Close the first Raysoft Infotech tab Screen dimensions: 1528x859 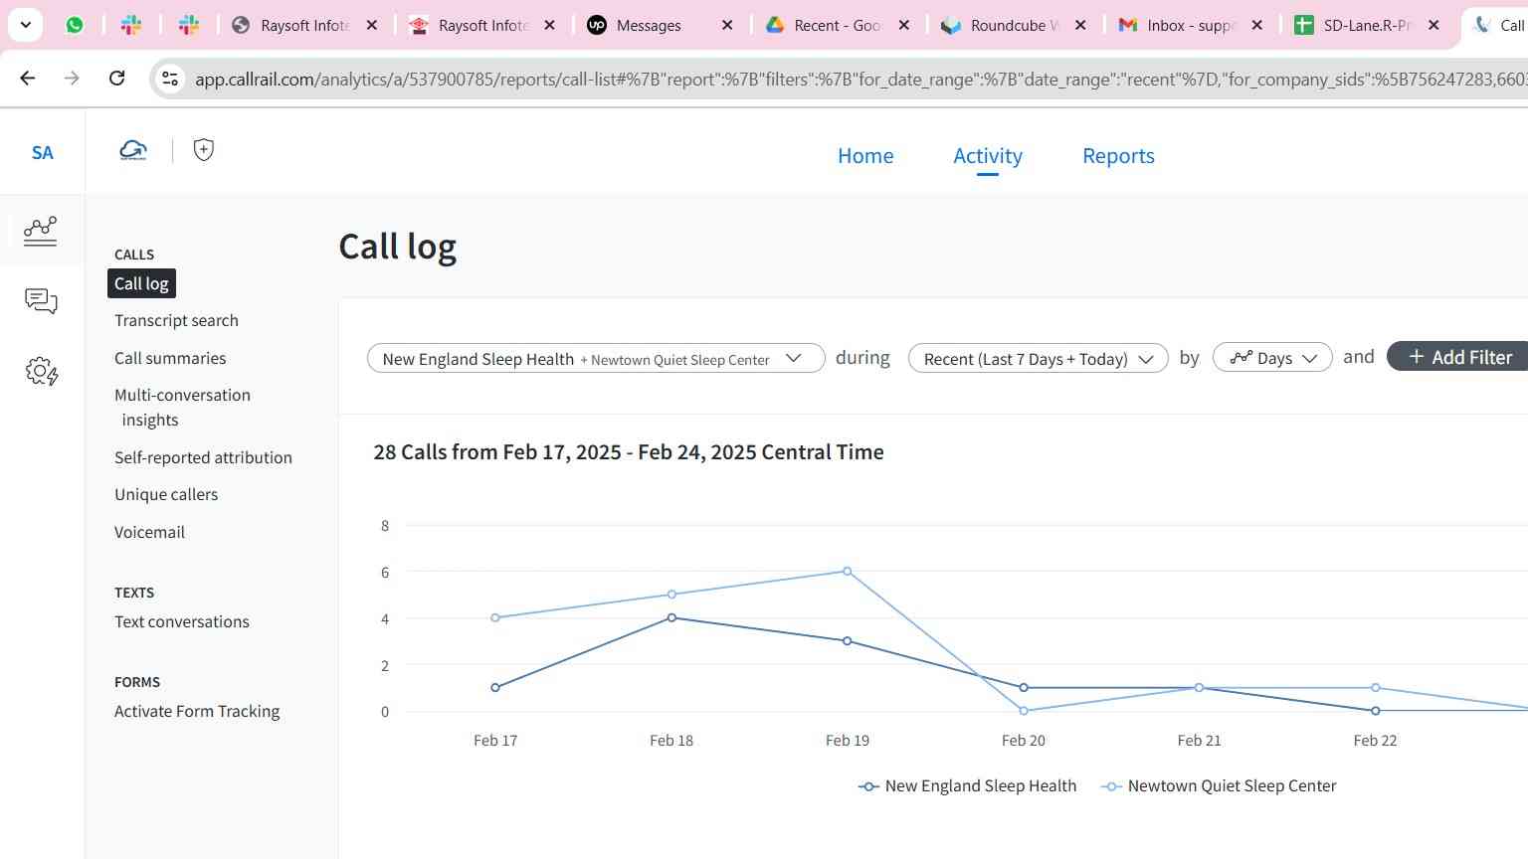click(372, 25)
